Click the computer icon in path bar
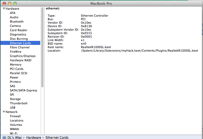The height and width of the screenshot is (139, 203). 4,137
